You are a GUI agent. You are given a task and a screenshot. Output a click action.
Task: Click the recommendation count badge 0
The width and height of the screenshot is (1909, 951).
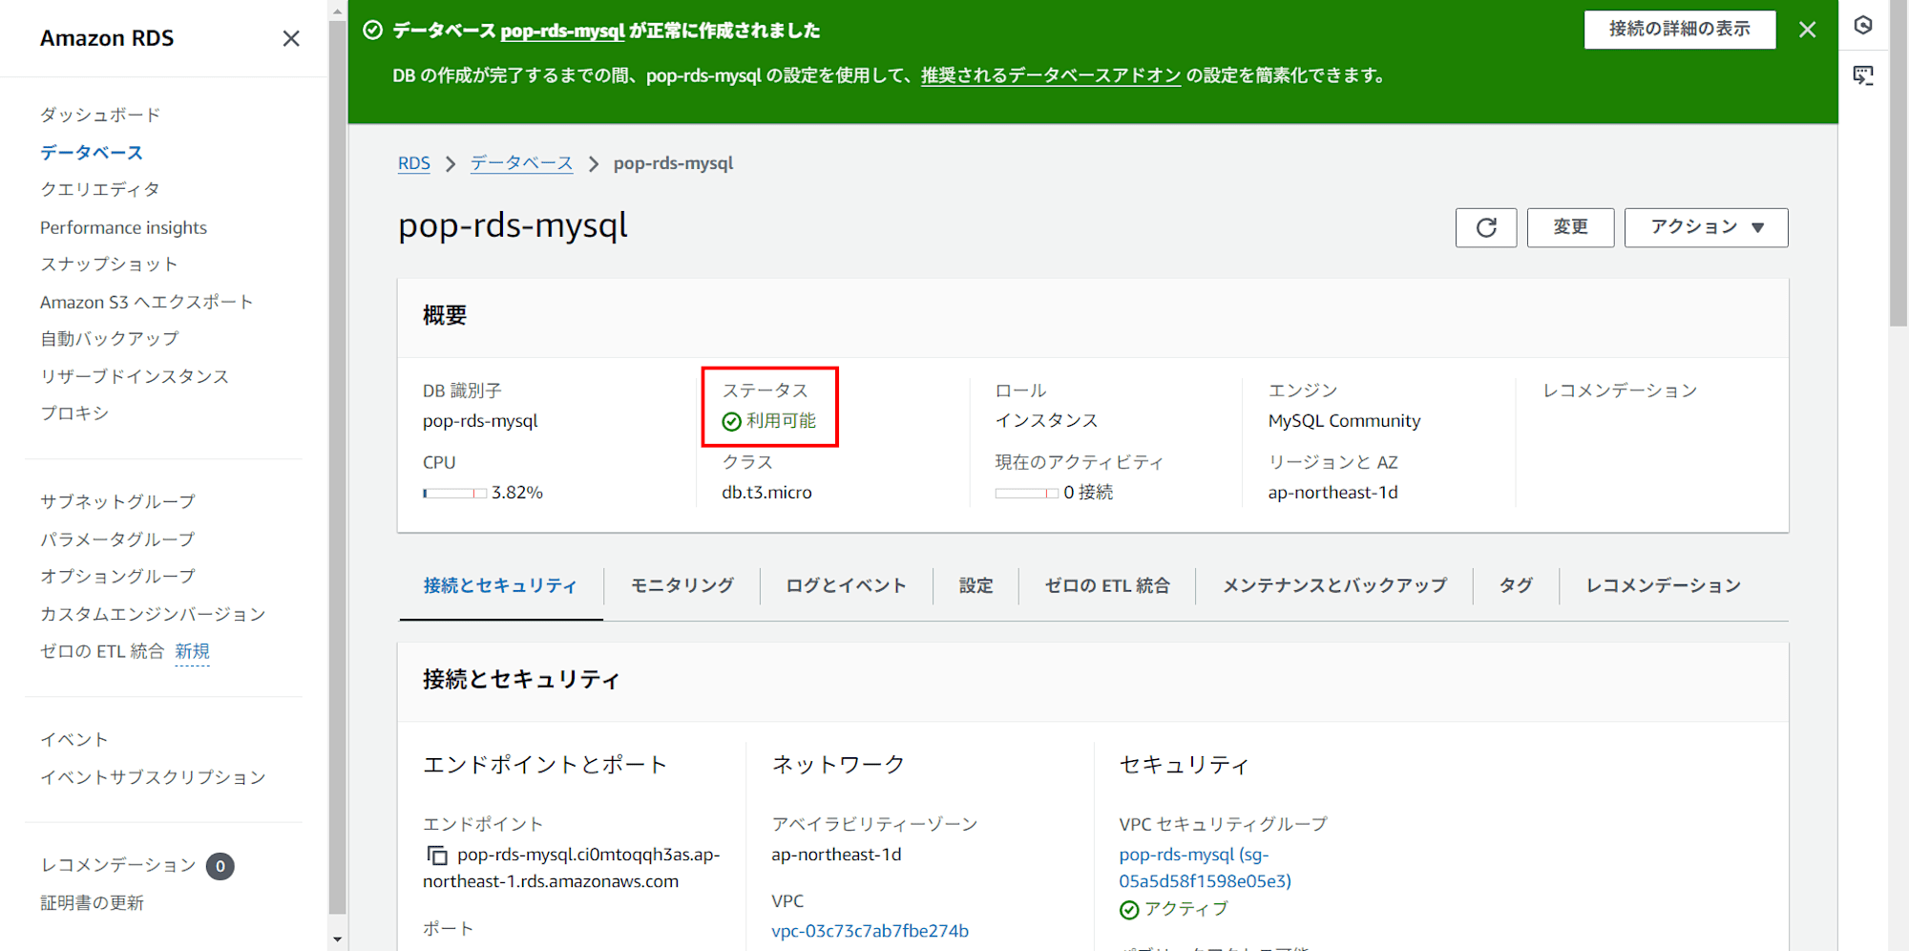[220, 866]
